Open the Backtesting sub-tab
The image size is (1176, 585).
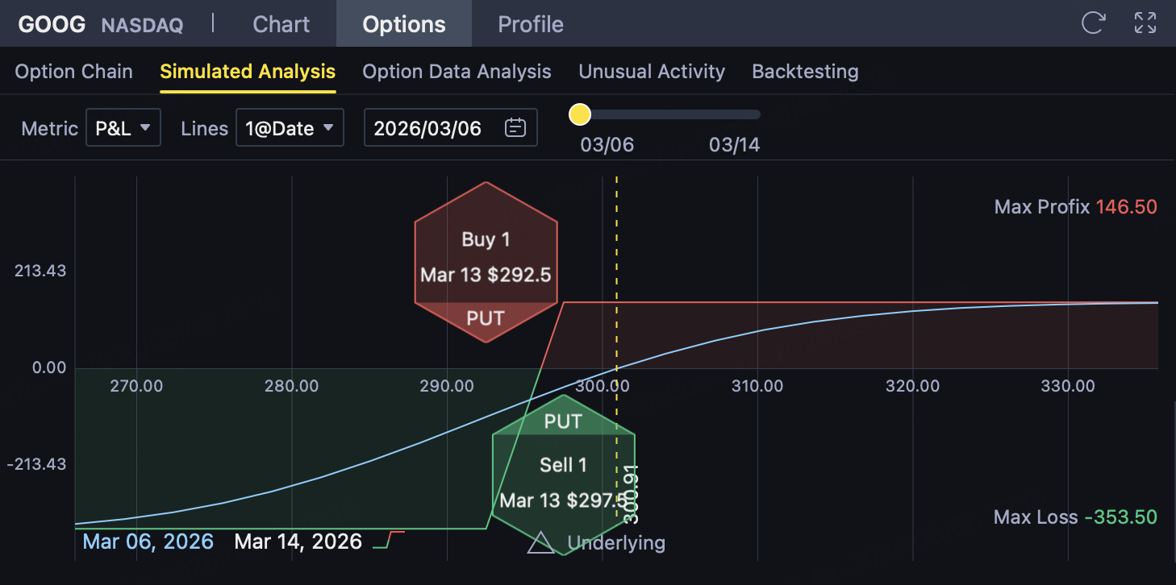[x=805, y=72]
